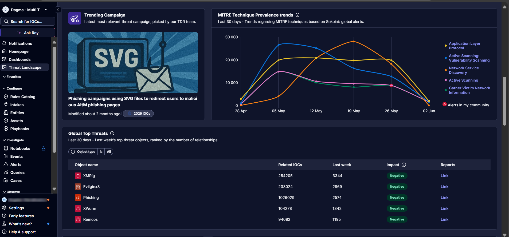Viewport: 509px width, 237px height.
Task: Click the Search for IOCs field
Action: (x=28, y=22)
